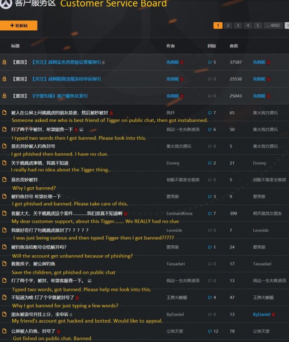
Task: Click reply bubble icon showing 5 replies on first pinned thread
Action: (210, 62)
